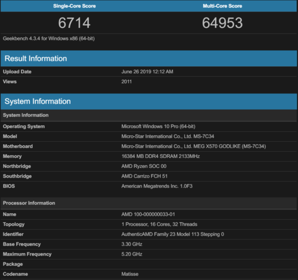This screenshot has width=298, height=280.
Task: Select 16384 MB DDR4 SDRAM 2133MHz value
Action: (x=160, y=156)
